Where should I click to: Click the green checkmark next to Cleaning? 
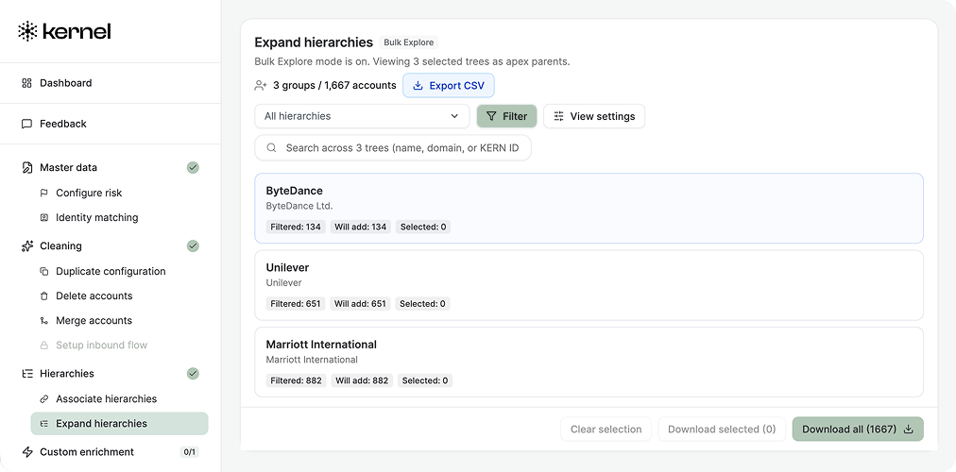tap(193, 246)
